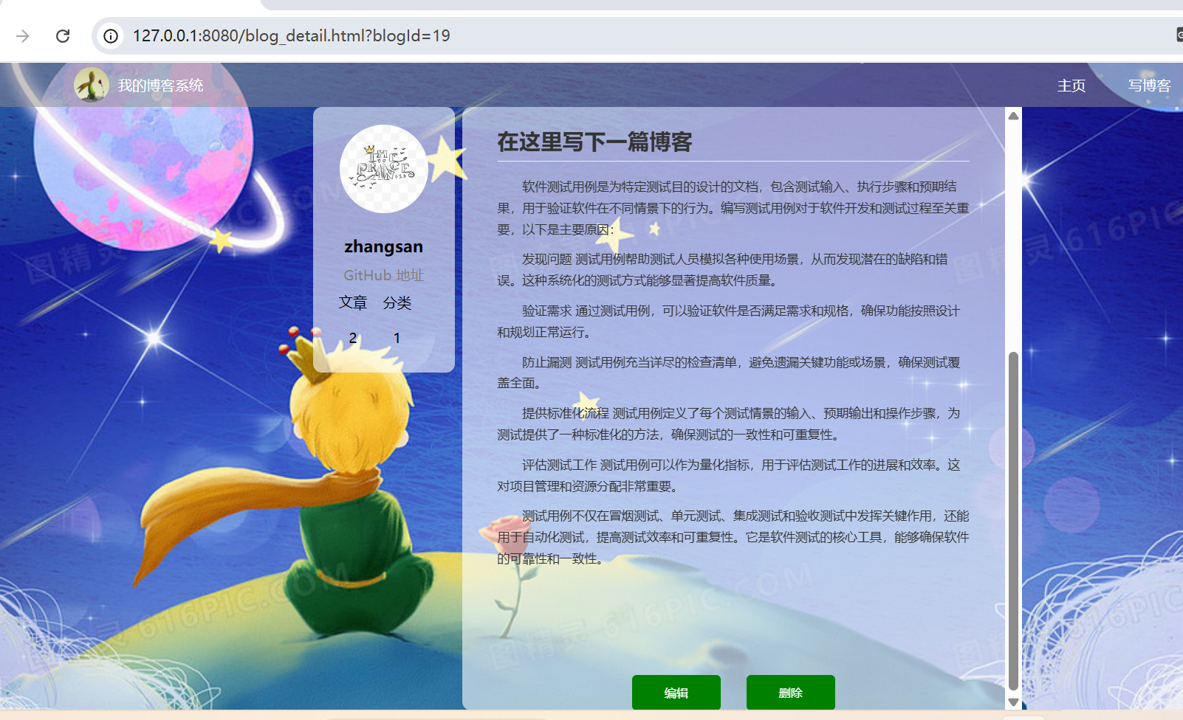Click the paragraph starting 提供标准化流程
Viewport: 1183px width, 720px height.
(x=733, y=424)
